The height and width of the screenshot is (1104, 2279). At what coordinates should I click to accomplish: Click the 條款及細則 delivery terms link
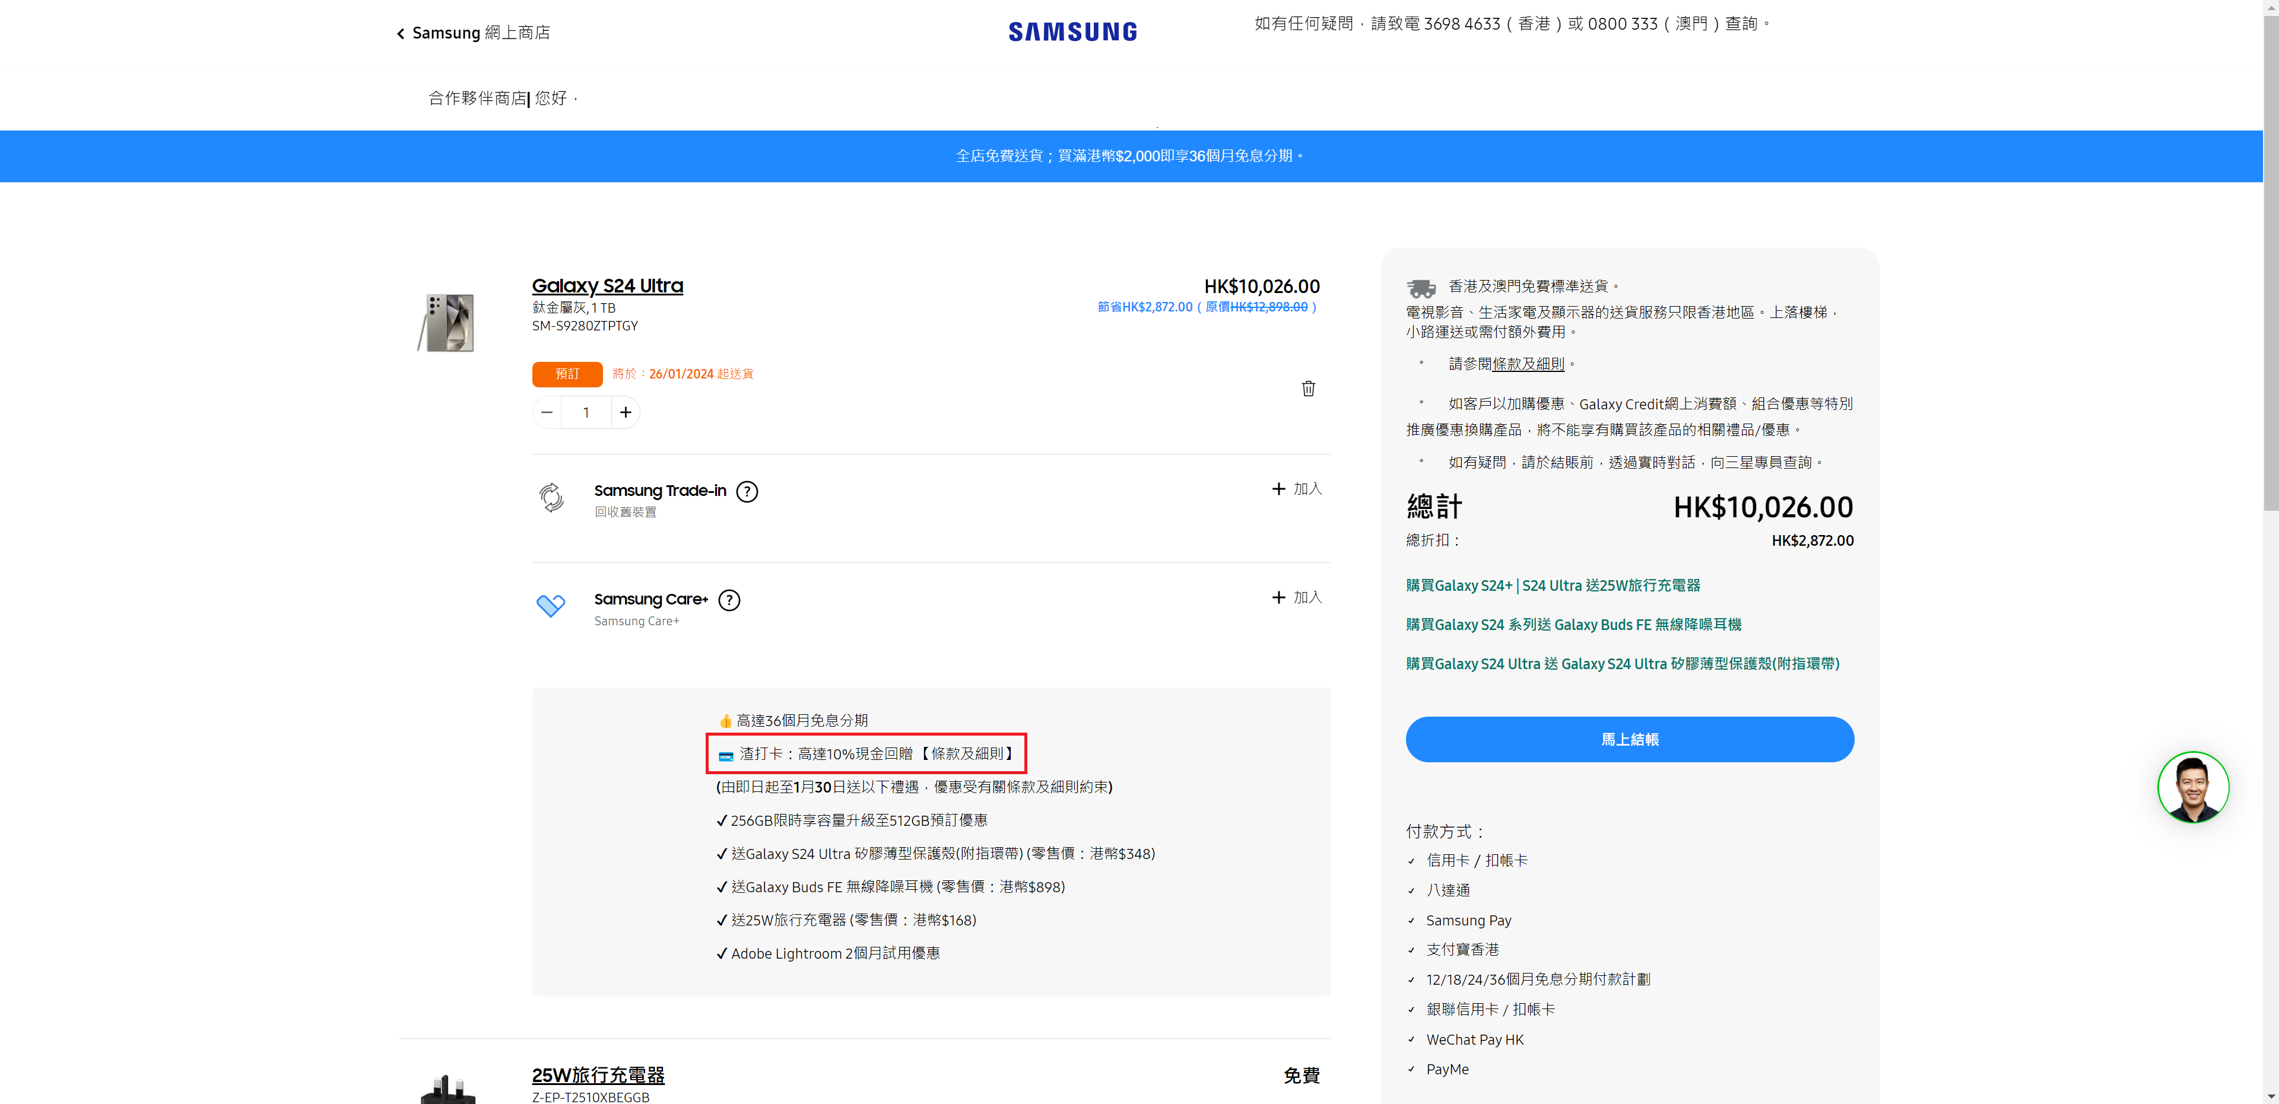pyautogui.click(x=1528, y=364)
